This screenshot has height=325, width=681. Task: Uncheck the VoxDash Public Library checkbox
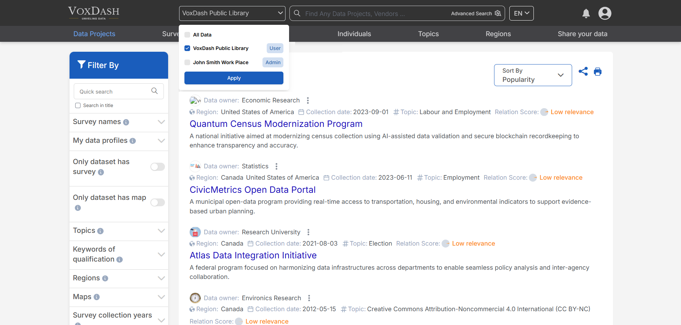187,48
